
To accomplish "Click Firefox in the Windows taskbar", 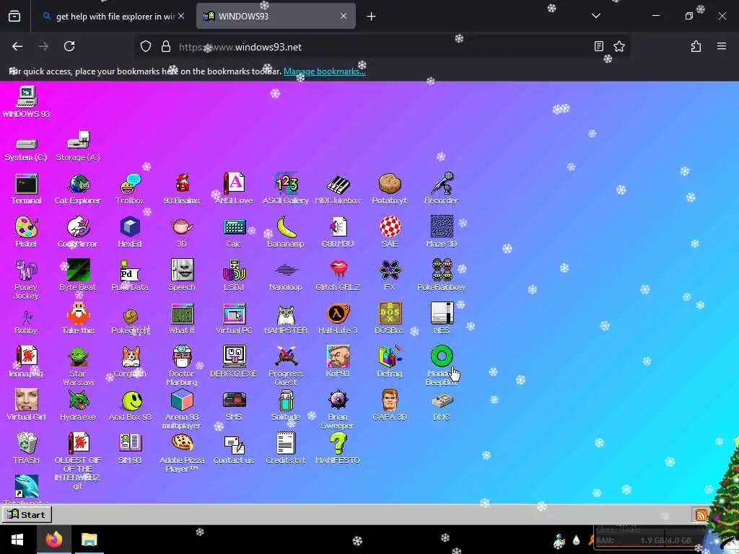I will pos(53,540).
